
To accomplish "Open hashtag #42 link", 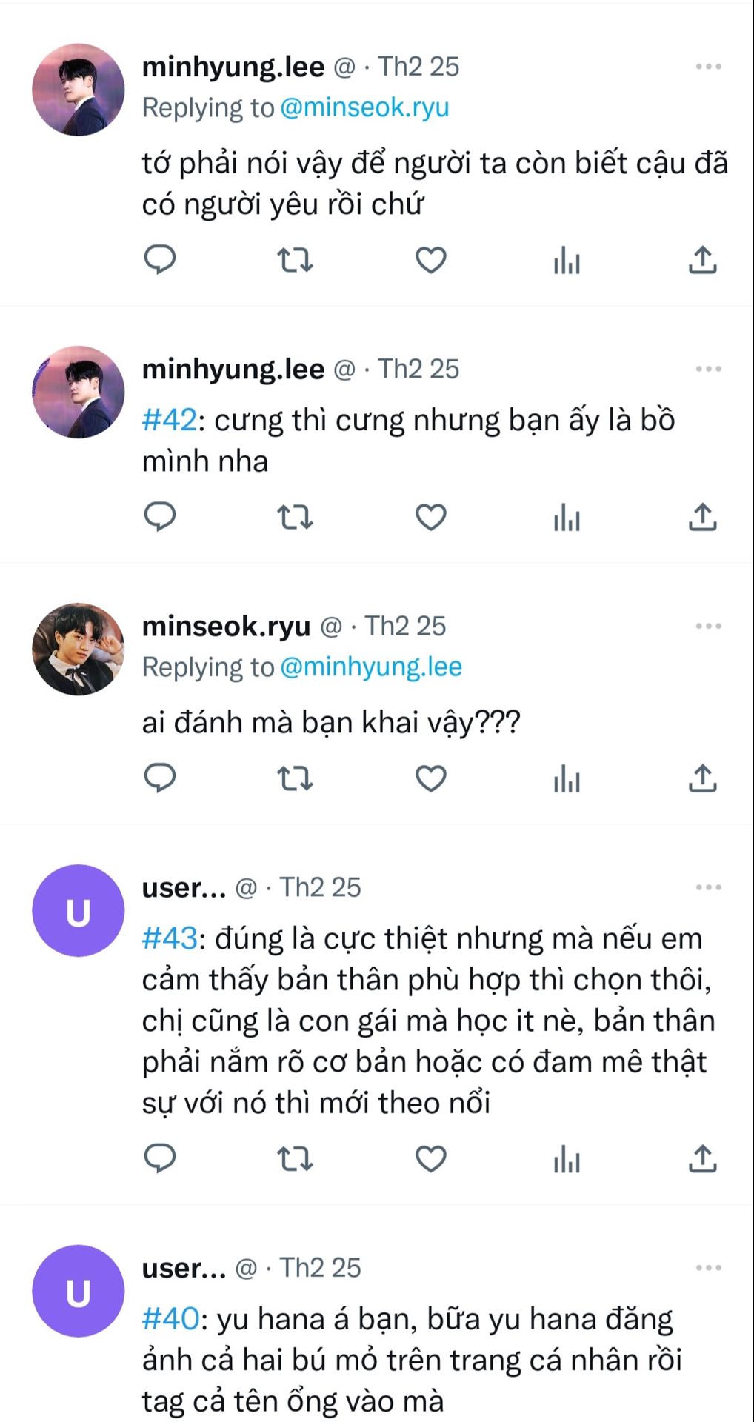I will click(x=170, y=420).
